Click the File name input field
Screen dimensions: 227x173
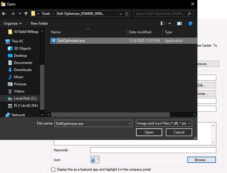click(91, 124)
